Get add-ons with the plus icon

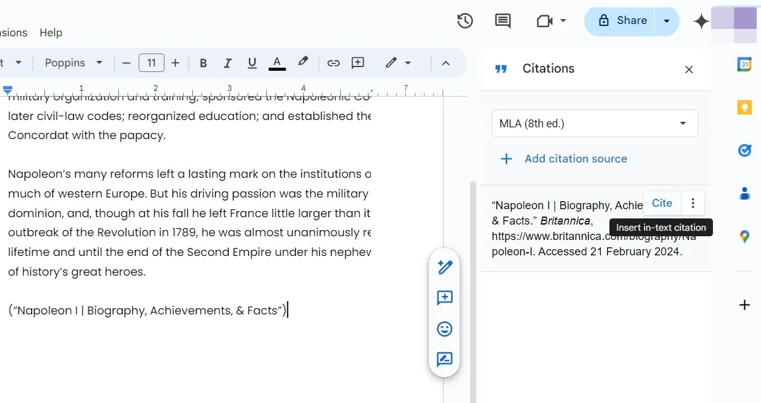[744, 305]
